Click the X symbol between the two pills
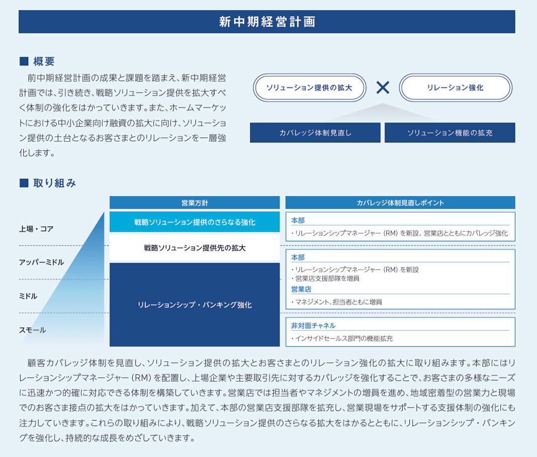 click(x=383, y=88)
